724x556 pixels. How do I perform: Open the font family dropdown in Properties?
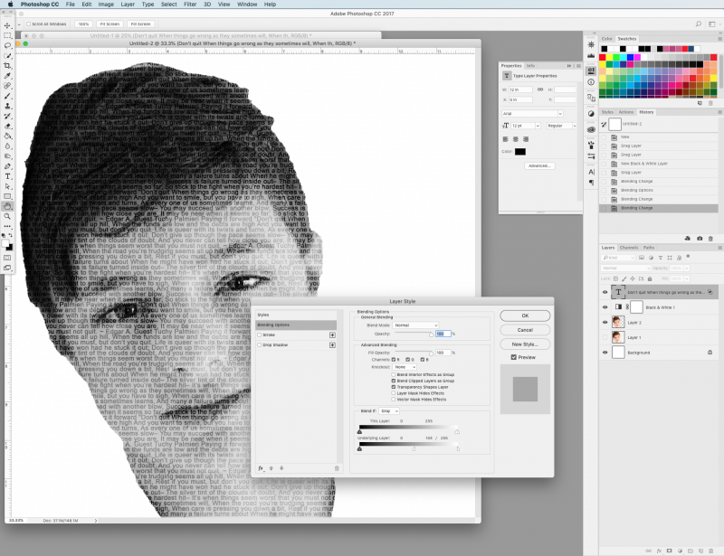click(x=532, y=114)
